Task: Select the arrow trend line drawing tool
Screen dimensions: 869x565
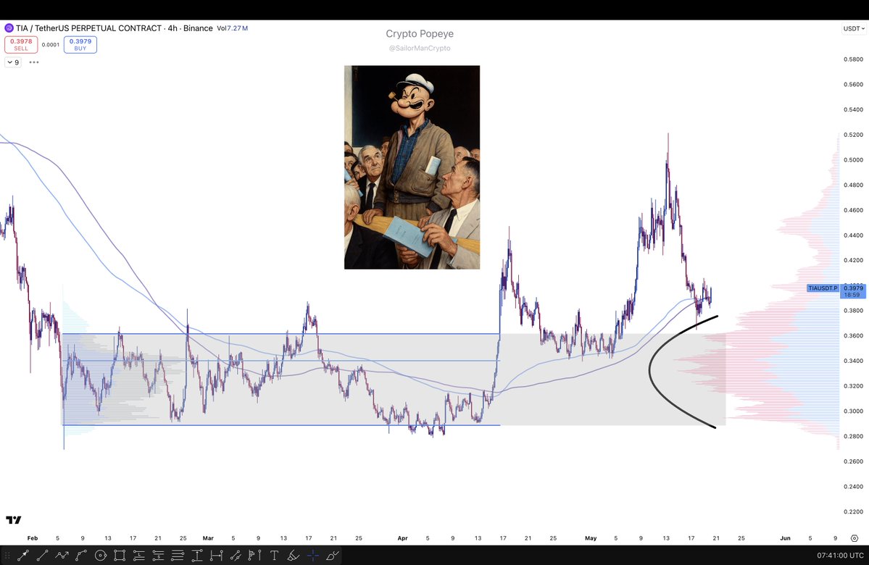Action: 23,556
